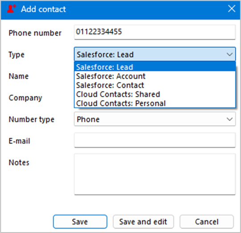This screenshot has width=241, height=233.
Task: Click inside the Notes text area
Action: (x=155, y=174)
